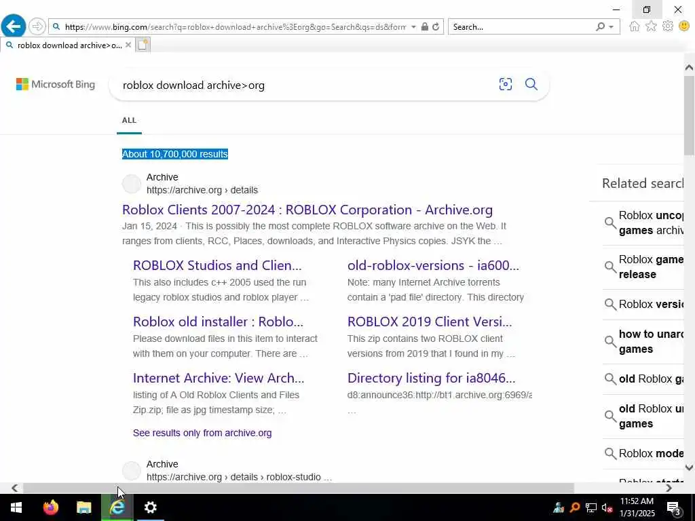Open Favorites star icon
This screenshot has width=695, height=521.
pyautogui.click(x=651, y=26)
